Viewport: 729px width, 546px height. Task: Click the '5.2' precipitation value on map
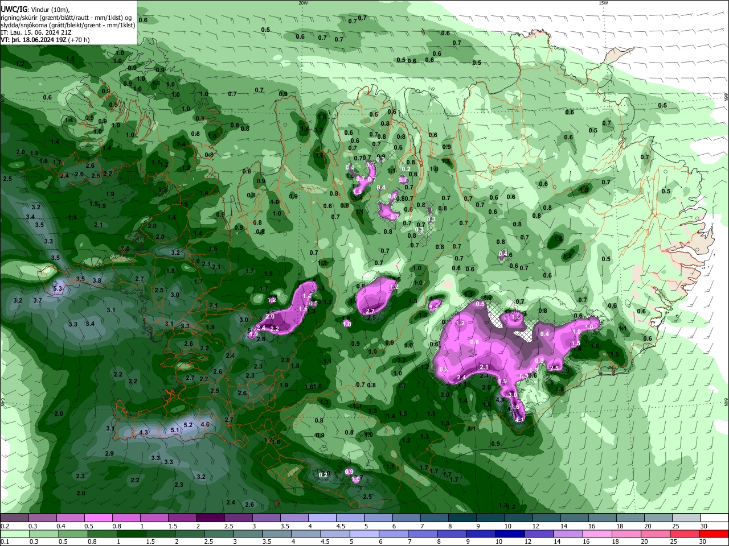click(189, 425)
